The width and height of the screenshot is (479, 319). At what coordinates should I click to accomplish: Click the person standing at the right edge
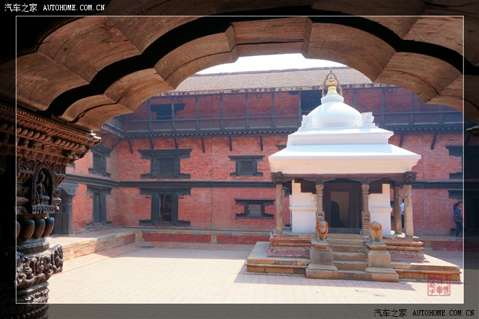click(x=458, y=219)
